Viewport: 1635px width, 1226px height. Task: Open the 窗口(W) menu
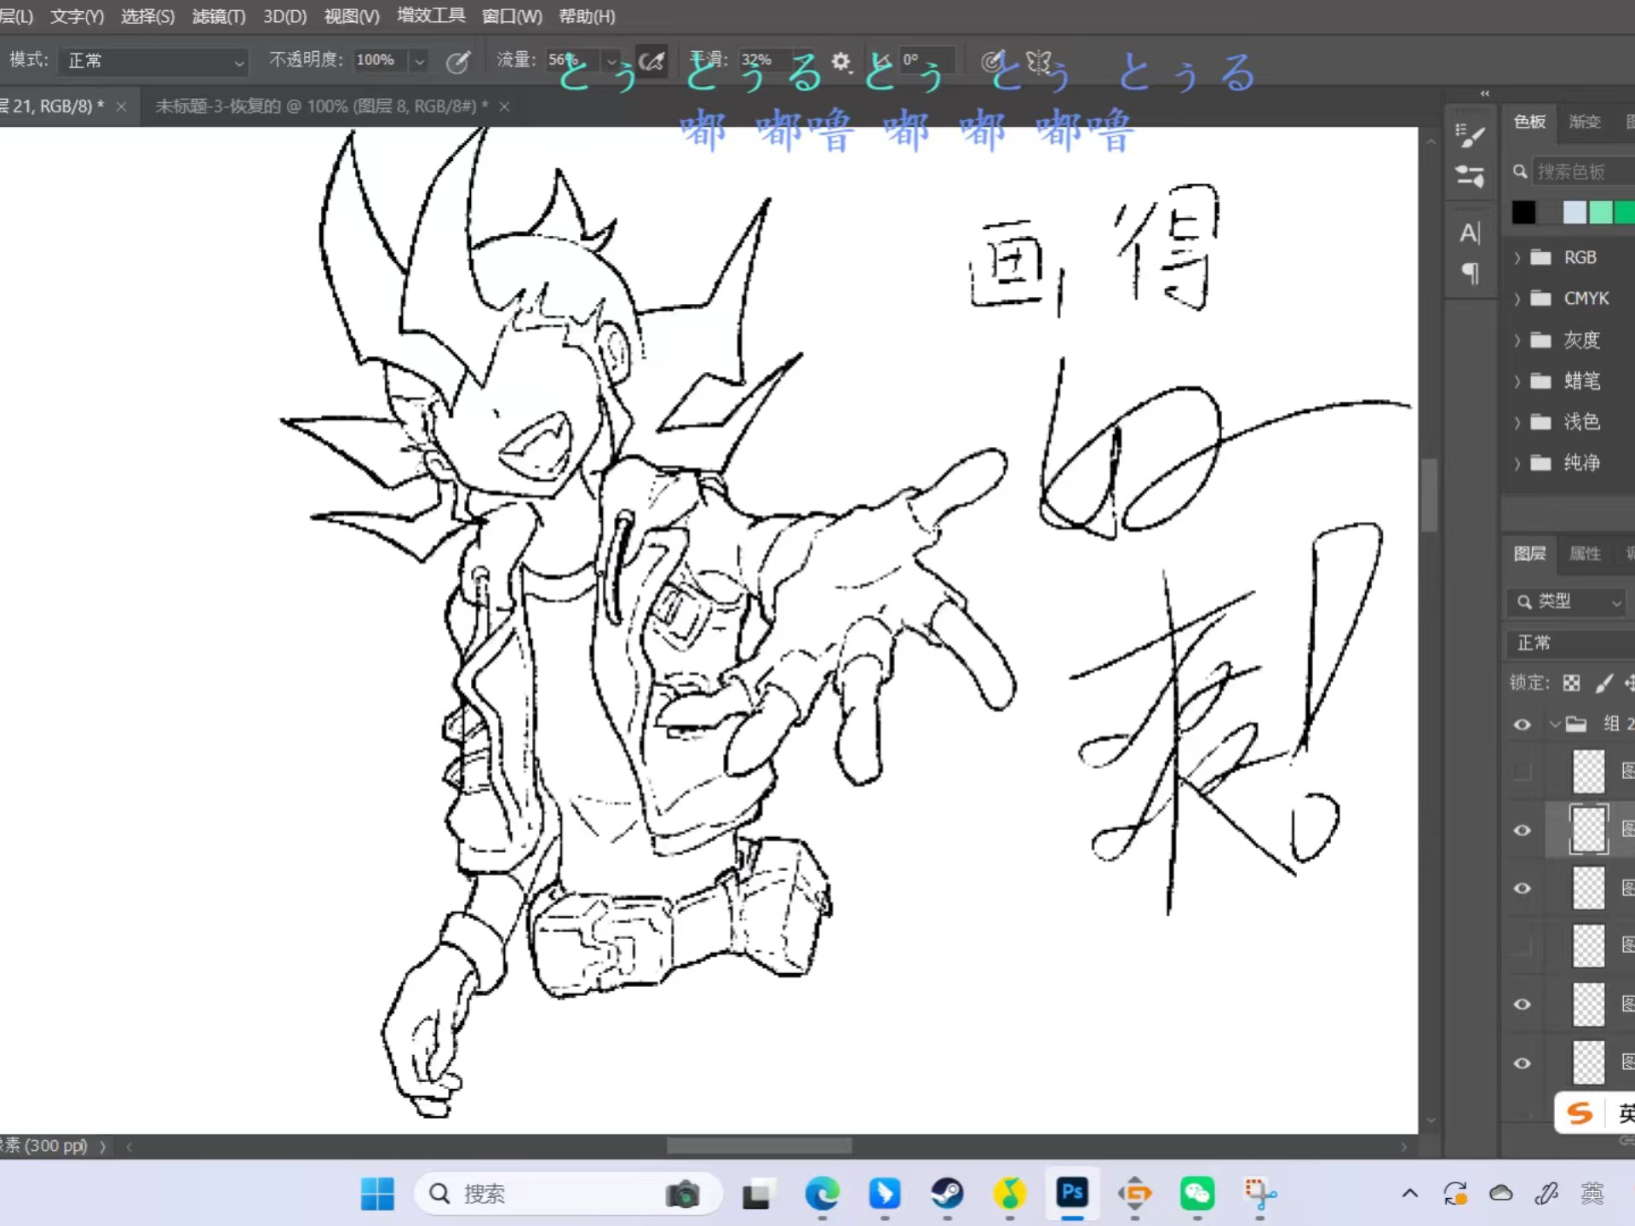(x=512, y=17)
